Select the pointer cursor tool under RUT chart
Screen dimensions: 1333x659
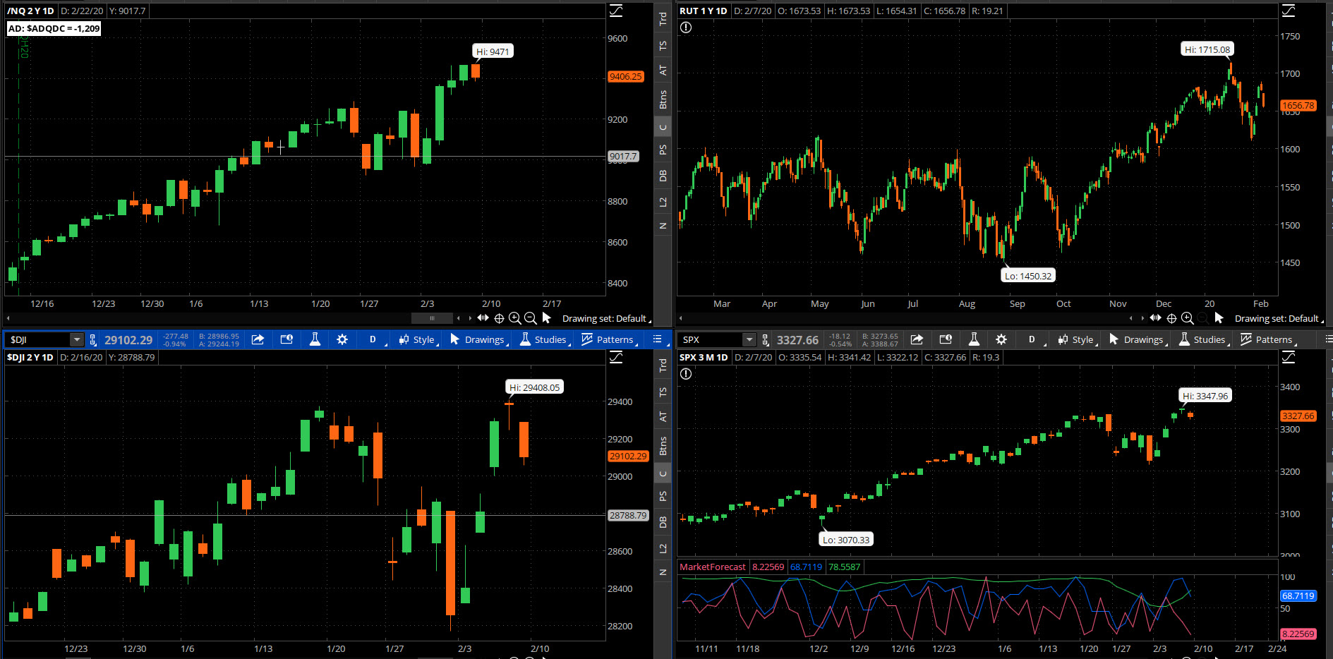[x=1219, y=318]
